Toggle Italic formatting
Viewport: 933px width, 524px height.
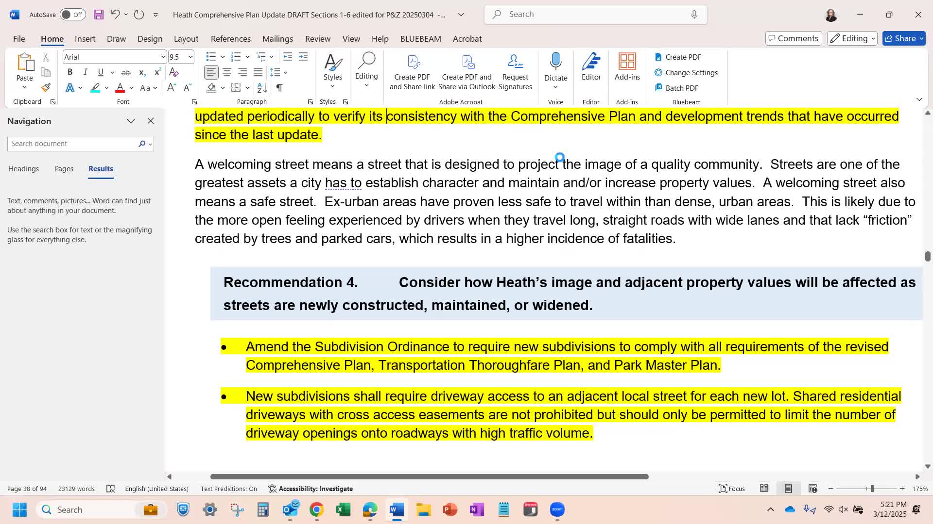tap(86, 72)
